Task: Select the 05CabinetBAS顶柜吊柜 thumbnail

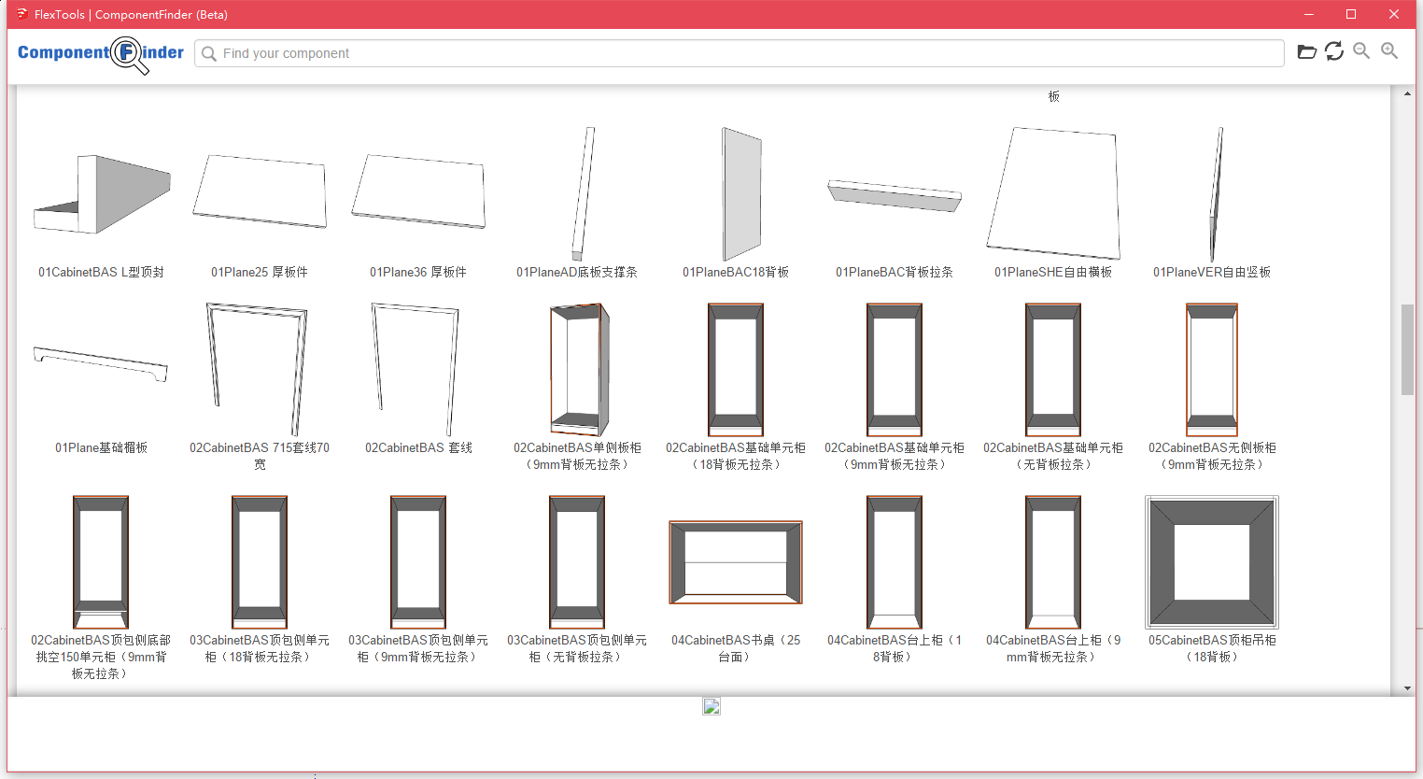Action: coord(1212,562)
